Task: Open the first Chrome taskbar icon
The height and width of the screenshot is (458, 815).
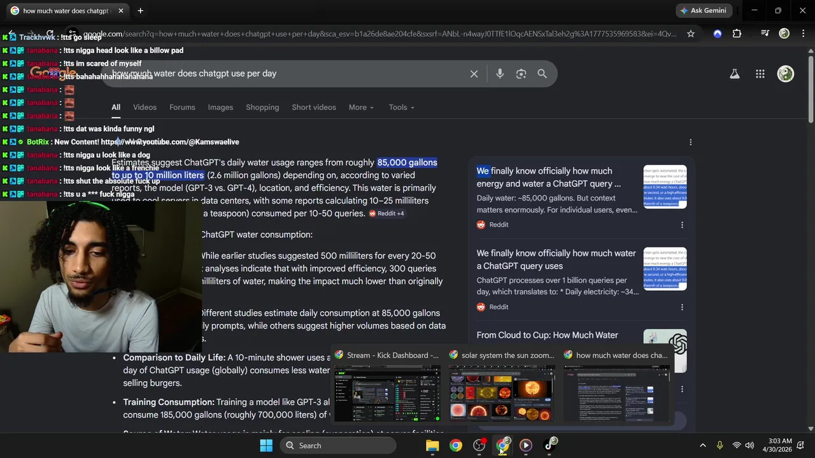Action: [x=456, y=445]
